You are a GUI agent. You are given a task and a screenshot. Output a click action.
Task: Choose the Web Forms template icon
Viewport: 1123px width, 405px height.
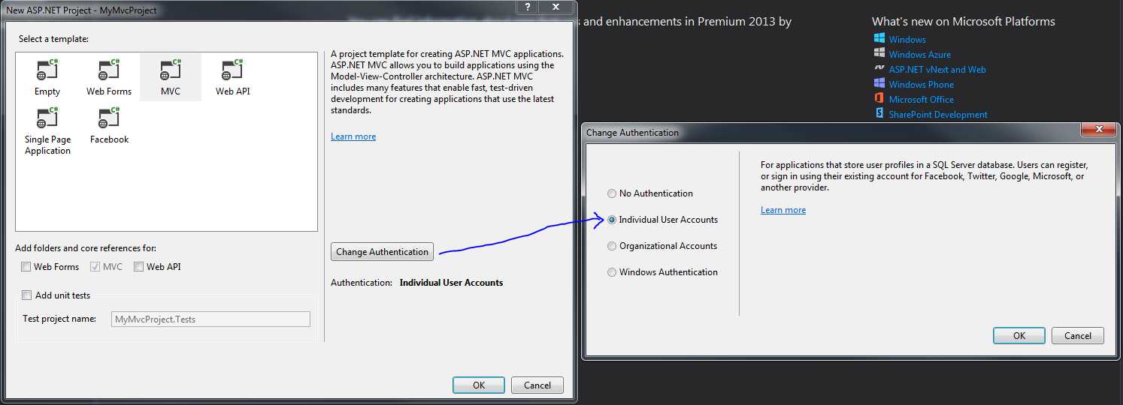click(x=109, y=70)
